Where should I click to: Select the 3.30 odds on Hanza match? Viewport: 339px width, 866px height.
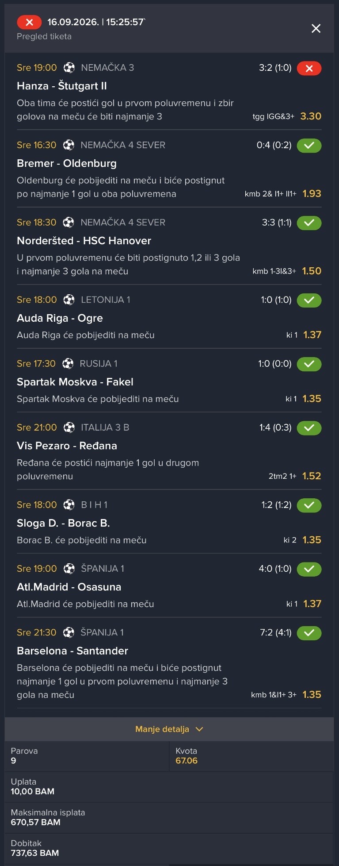pyautogui.click(x=311, y=116)
